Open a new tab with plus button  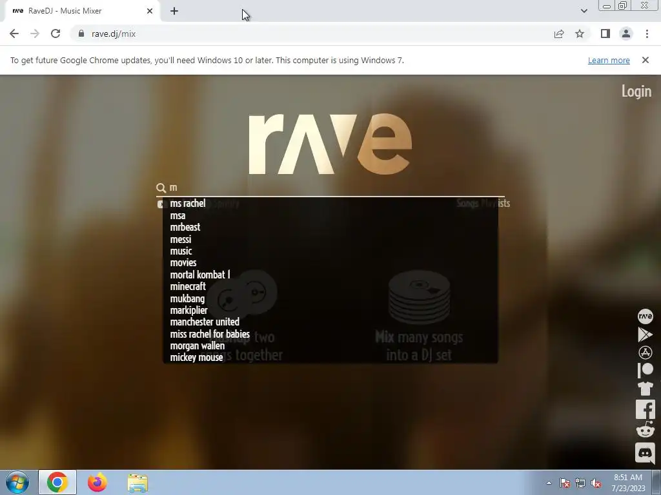pyautogui.click(x=174, y=11)
